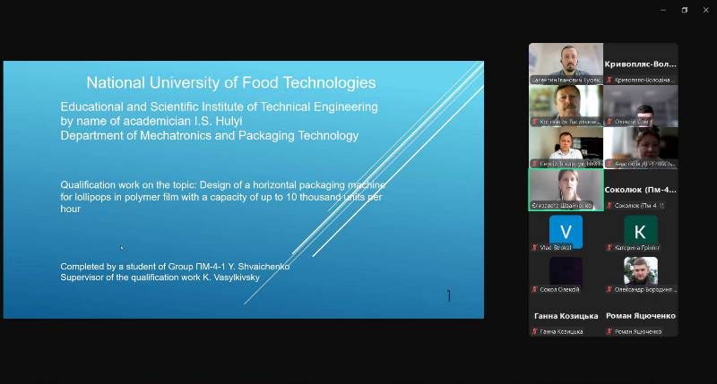The height and width of the screenshot is (384, 717).
Task: Click the slide number 1
Action: click(449, 296)
